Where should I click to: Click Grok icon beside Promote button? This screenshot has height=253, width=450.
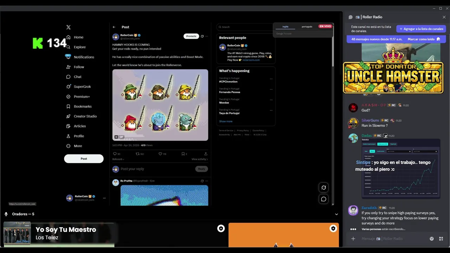point(202,36)
